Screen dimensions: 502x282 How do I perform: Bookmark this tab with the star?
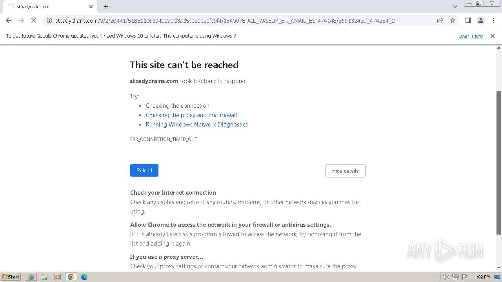453,20
